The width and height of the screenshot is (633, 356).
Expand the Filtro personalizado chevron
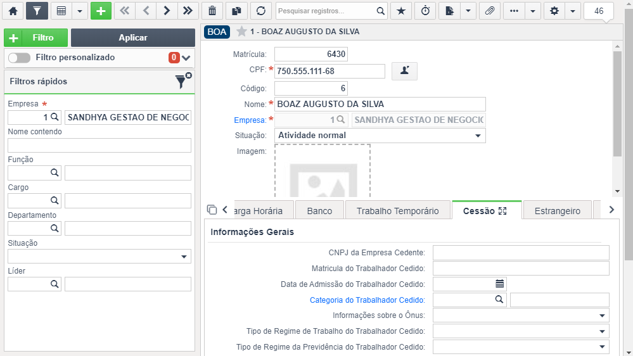coord(186,58)
